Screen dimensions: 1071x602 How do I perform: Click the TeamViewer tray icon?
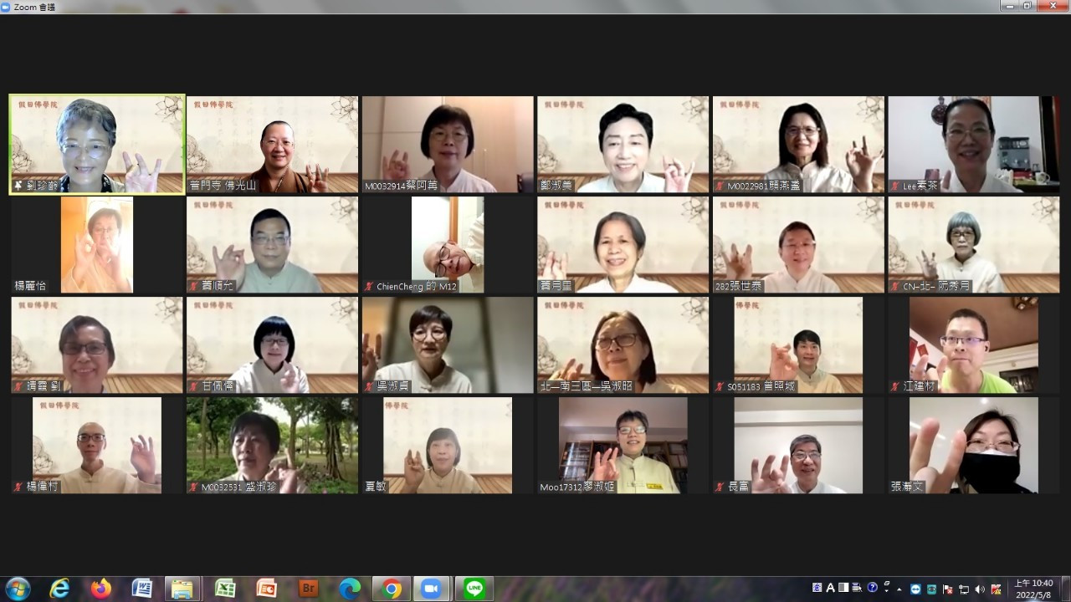(x=915, y=589)
